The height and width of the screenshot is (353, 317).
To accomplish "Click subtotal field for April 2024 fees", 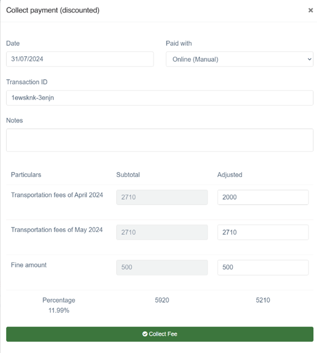I will coord(162,197).
